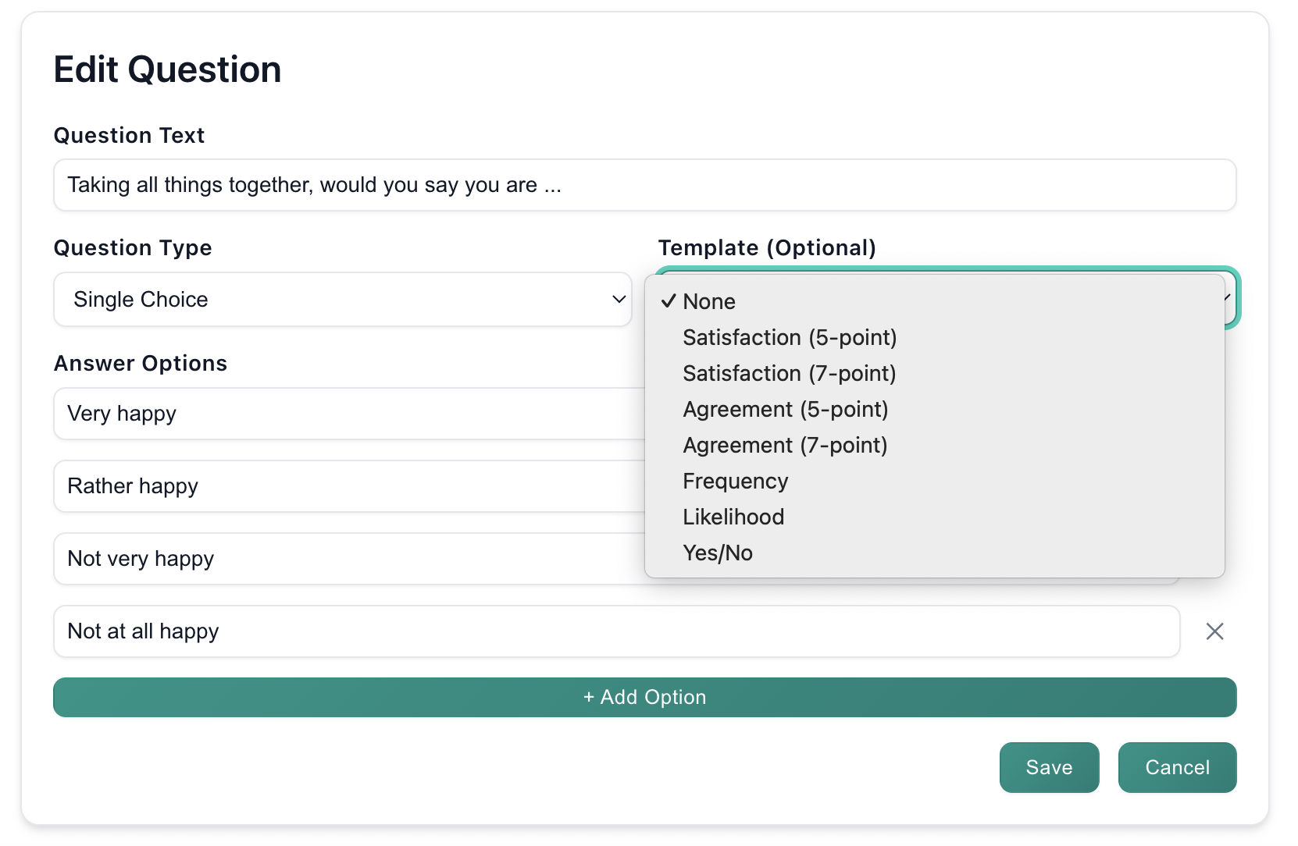The image size is (1298, 846).
Task: Edit the 'Not very happy' answer field
Action: click(349, 559)
